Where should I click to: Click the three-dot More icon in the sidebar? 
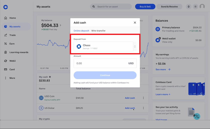[6, 78]
